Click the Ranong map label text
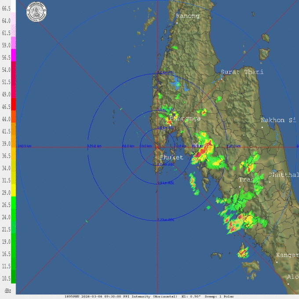The height and width of the screenshot is (299, 299). point(188,16)
